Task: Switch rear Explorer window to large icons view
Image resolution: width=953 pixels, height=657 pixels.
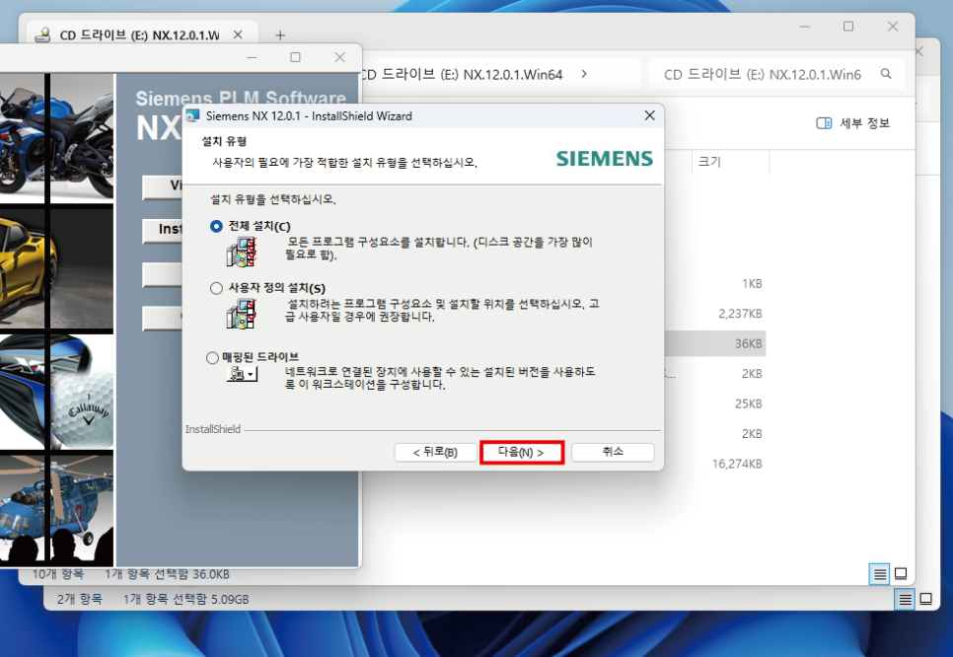Action: 926,599
